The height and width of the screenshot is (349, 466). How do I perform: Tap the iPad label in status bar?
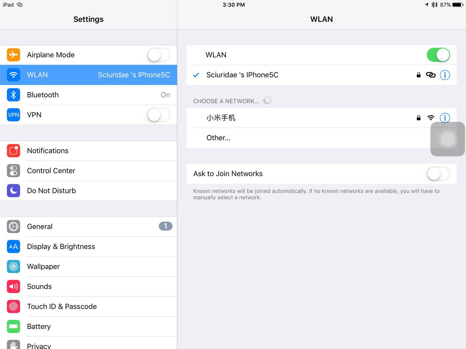coord(8,5)
